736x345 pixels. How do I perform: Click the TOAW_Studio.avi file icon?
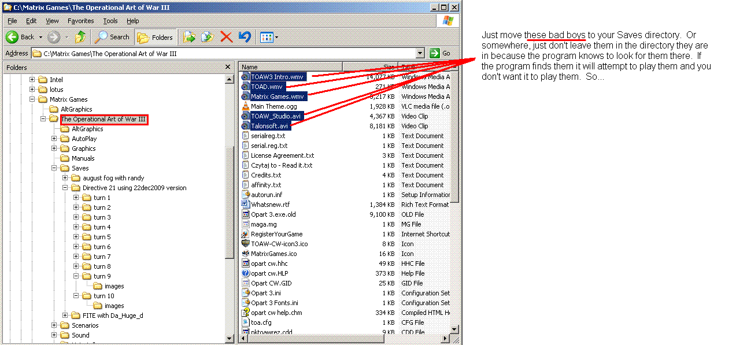[x=245, y=116]
